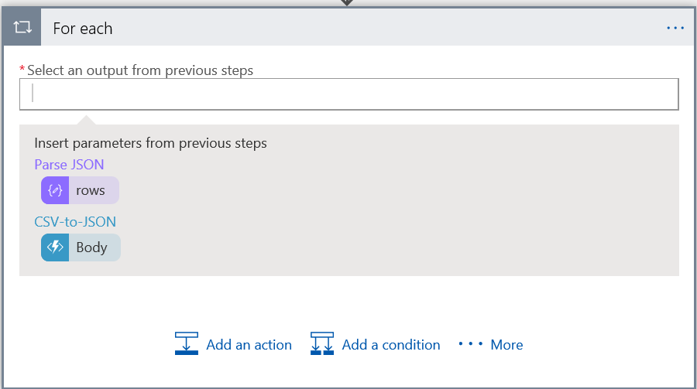697x389 pixels.
Task: Insert the rows parameter token
Action: point(91,190)
